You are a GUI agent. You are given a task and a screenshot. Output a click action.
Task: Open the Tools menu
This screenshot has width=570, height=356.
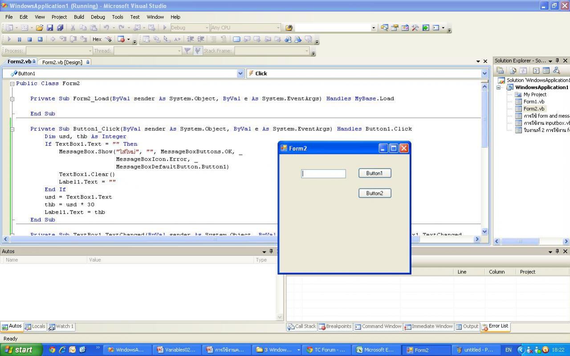click(x=118, y=17)
